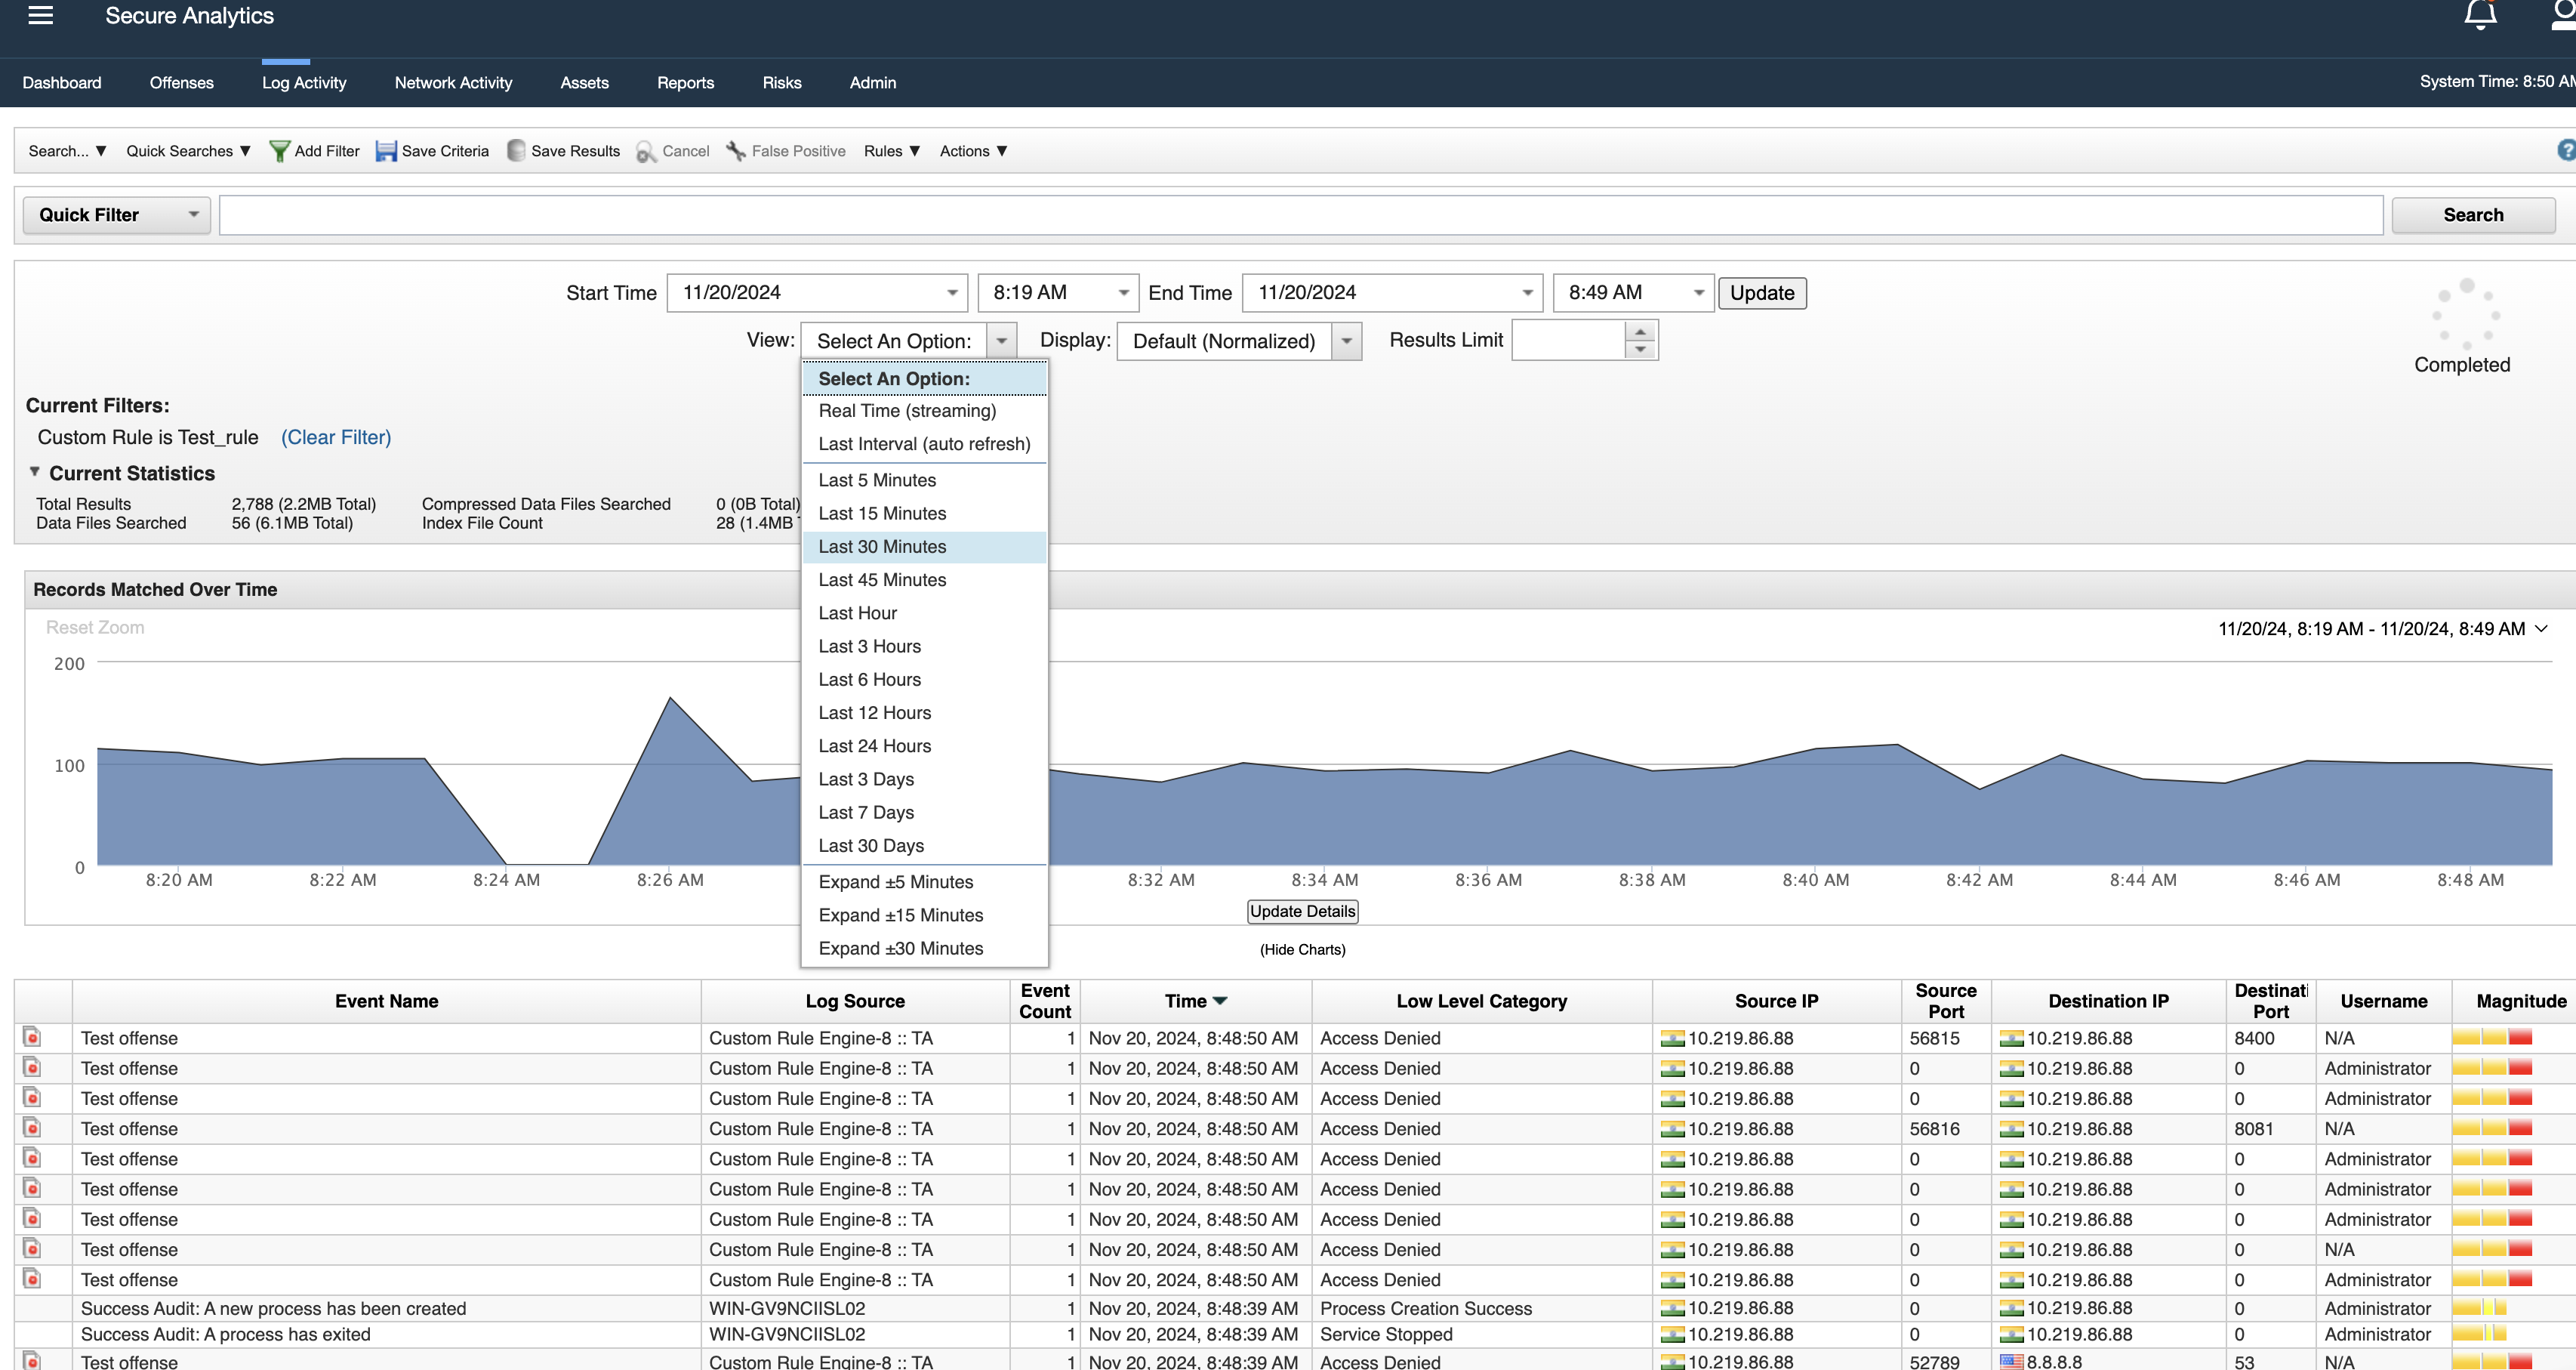Click the quick filter search text field
Image resolution: width=2576 pixels, height=1370 pixels.
click(x=1301, y=215)
